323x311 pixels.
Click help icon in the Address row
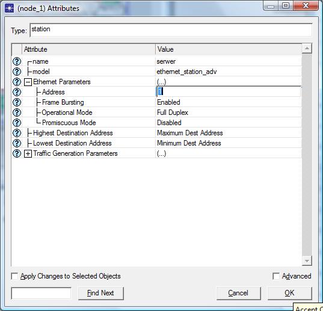pyautogui.click(x=17, y=92)
